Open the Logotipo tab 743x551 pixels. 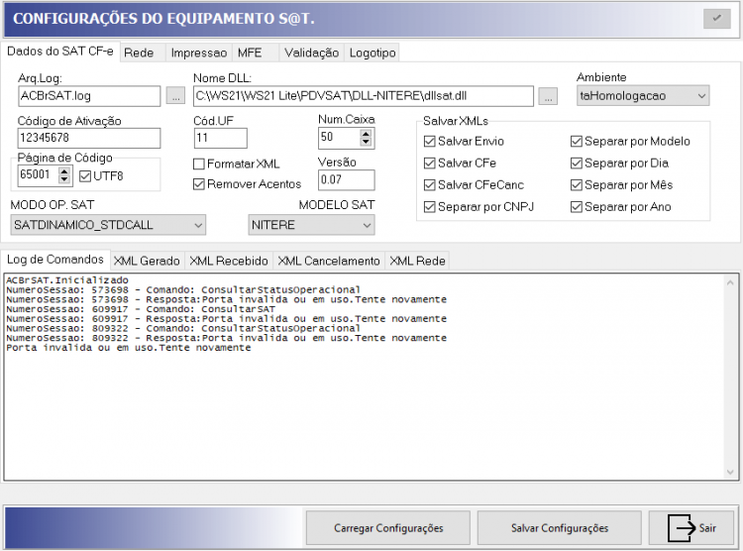[372, 53]
